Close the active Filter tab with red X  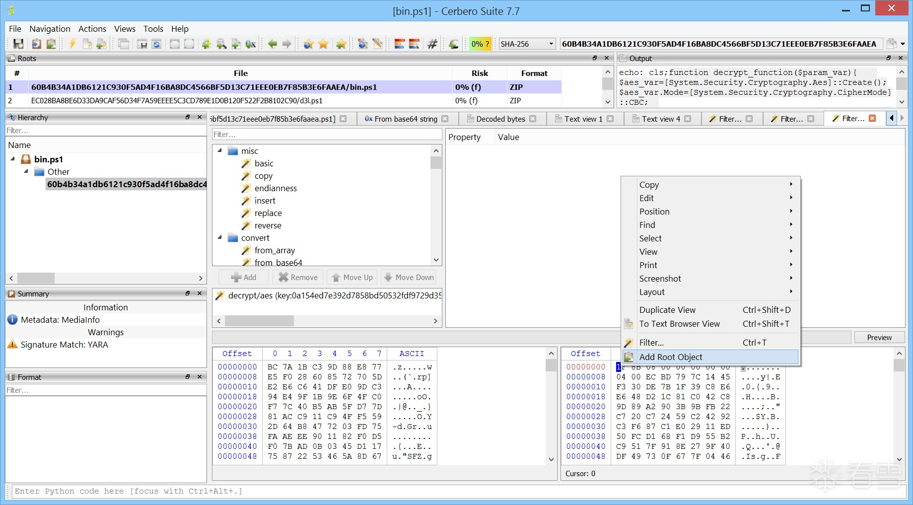(872, 119)
